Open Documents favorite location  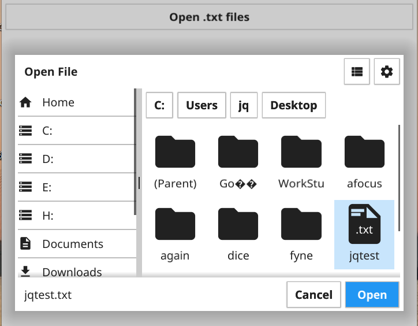point(72,244)
